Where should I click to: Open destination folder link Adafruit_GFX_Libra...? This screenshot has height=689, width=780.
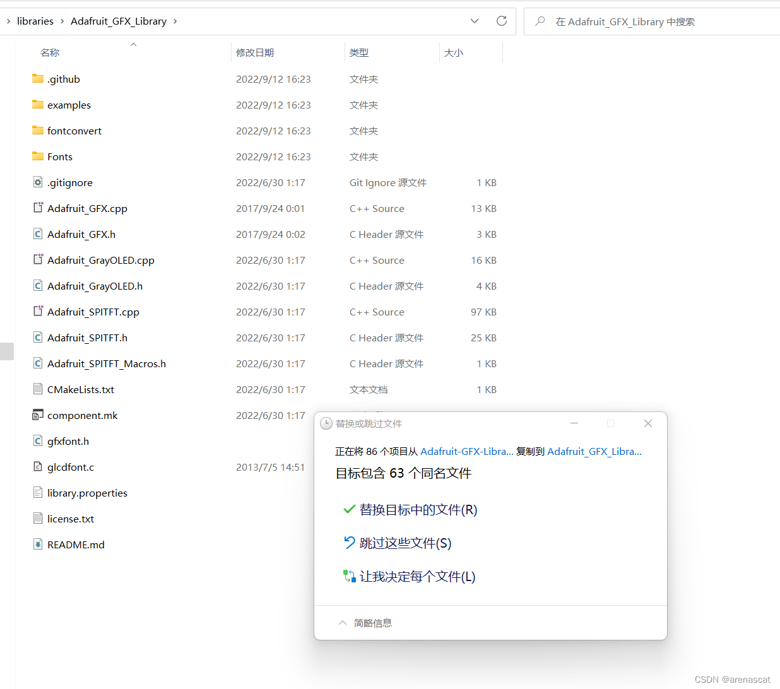point(594,451)
